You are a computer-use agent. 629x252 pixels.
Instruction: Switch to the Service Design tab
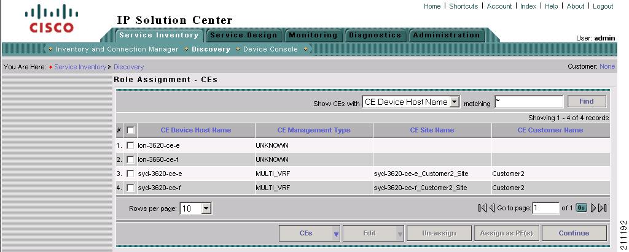(x=243, y=36)
